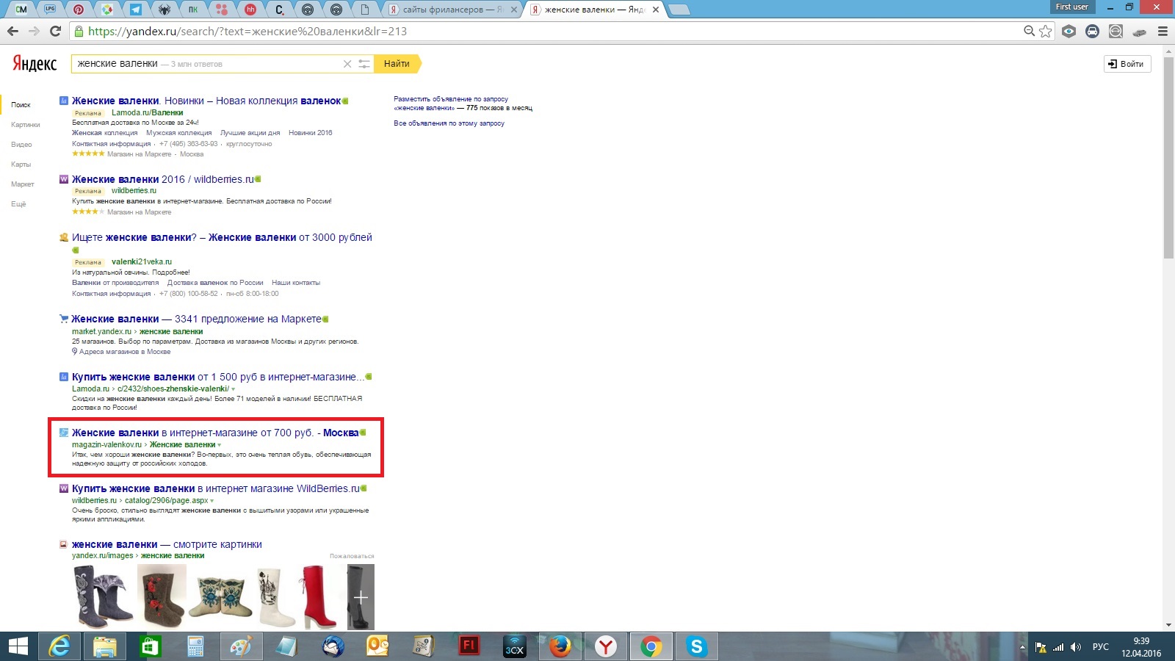
Task: Bookmark this page with the star icon
Action: pos(1045,31)
